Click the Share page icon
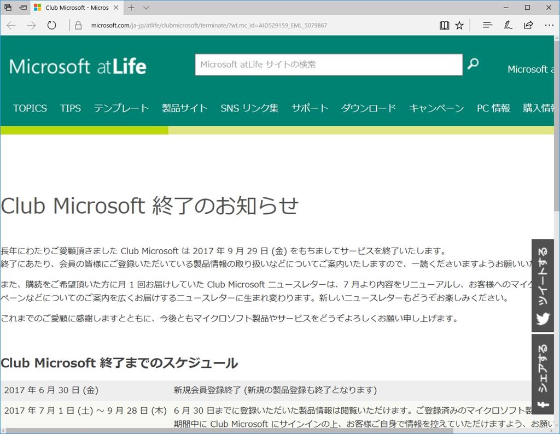 pos(528,25)
